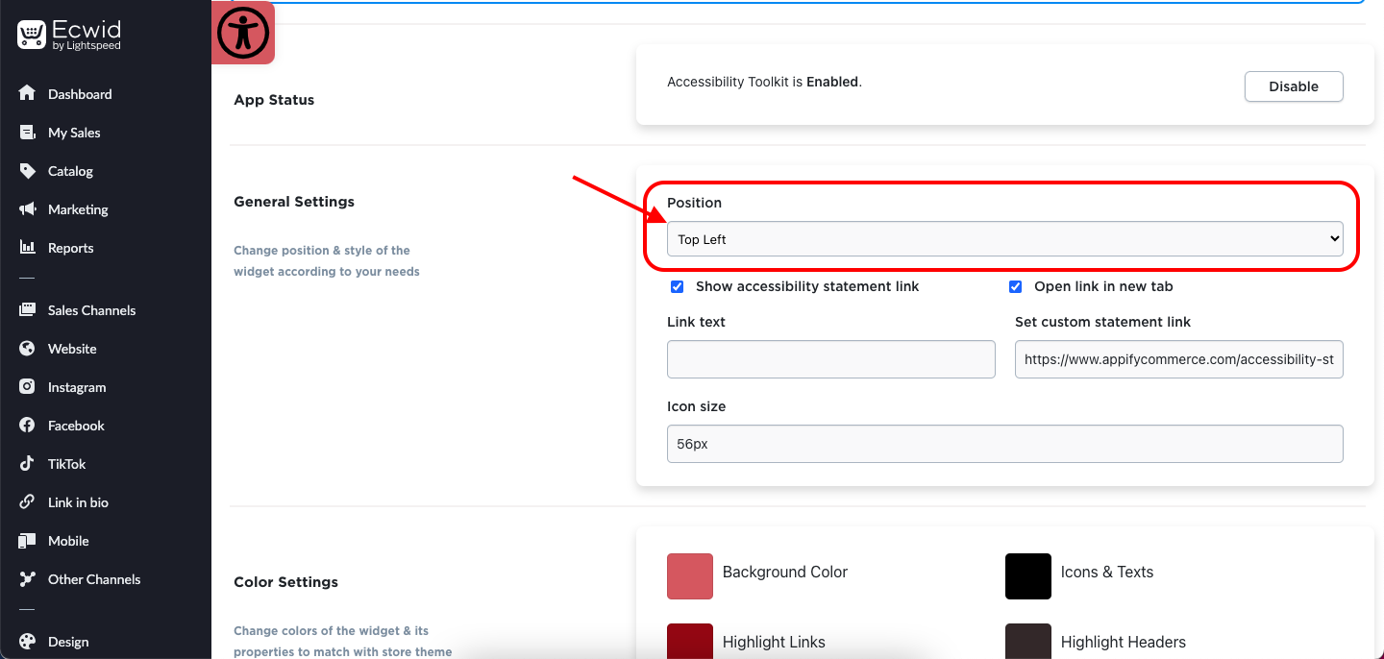Viewport: 1384px width, 659px height.
Task: Click the Other Channels share icon
Action: pos(27,578)
